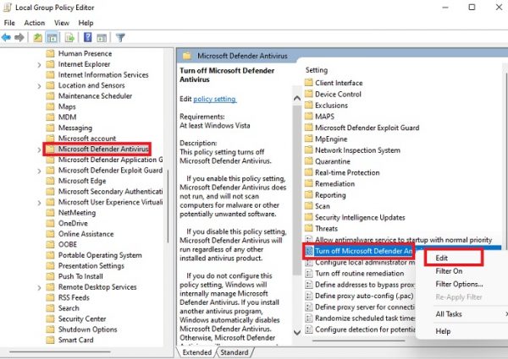Click the Up one level folder icon

(37, 38)
